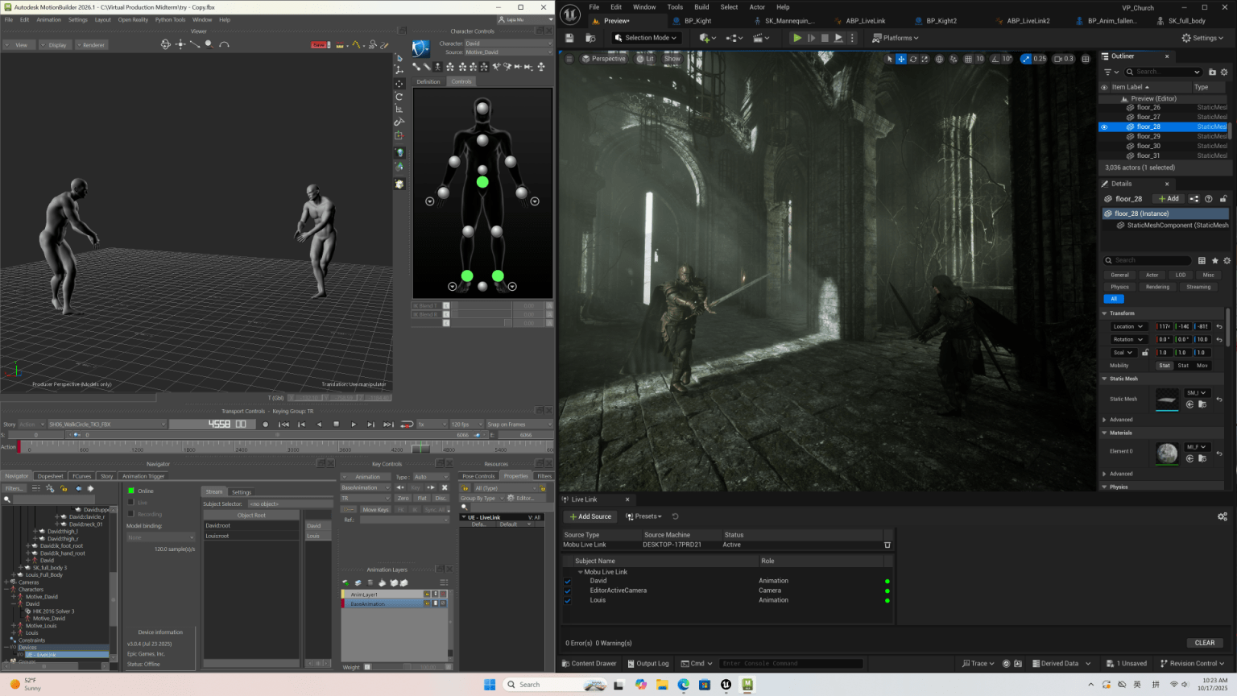Viewport: 1237px width, 696px height.
Task: Click the Unreal save level icon
Action: (x=569, y=38)
